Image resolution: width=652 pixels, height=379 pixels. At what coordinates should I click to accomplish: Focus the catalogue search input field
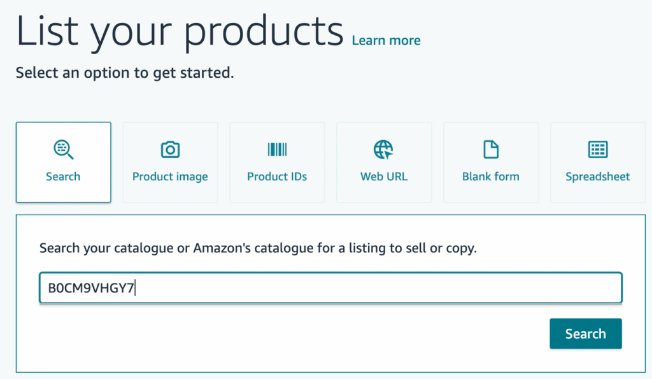pyautogui.click(x=382, y=288)
